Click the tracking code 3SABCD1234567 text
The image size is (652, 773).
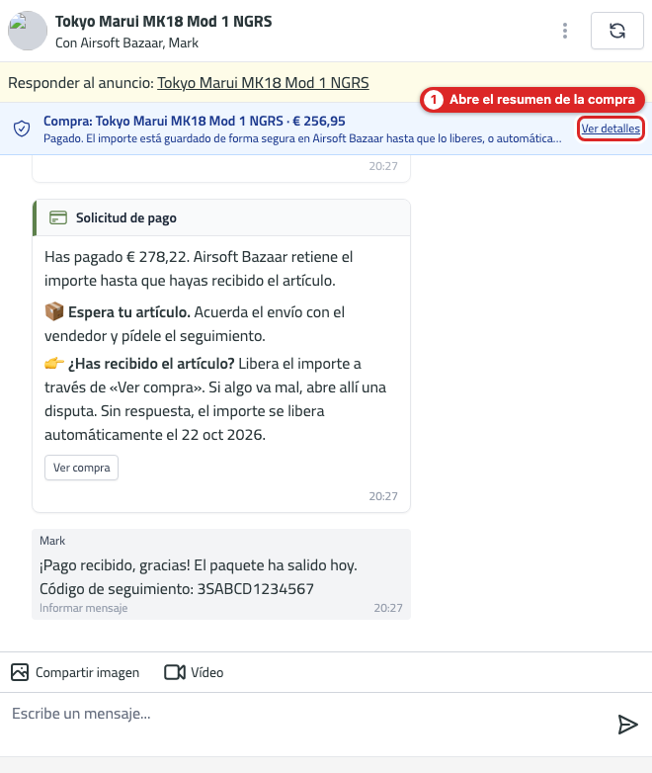click(255, 588)
